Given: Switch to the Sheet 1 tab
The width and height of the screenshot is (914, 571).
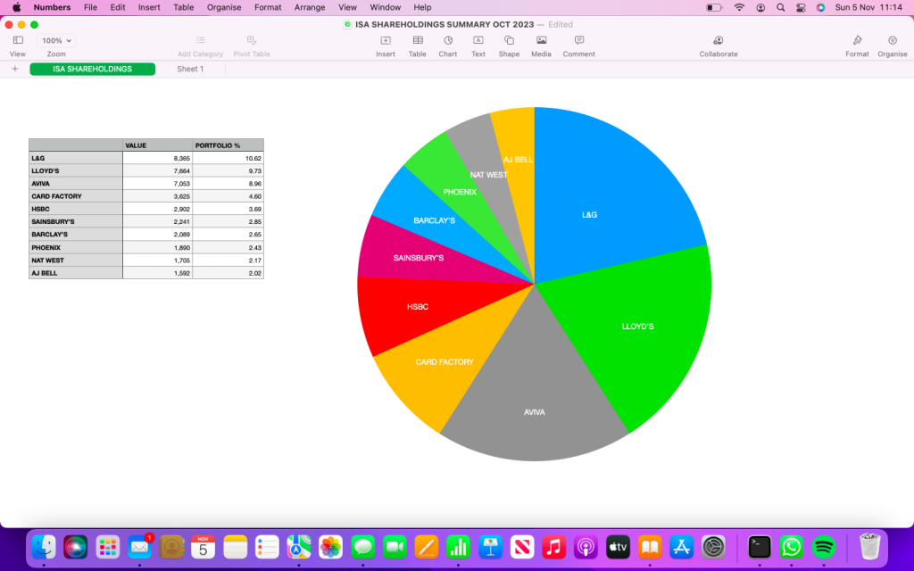Looking at the screenshot, I should point(189,69).
